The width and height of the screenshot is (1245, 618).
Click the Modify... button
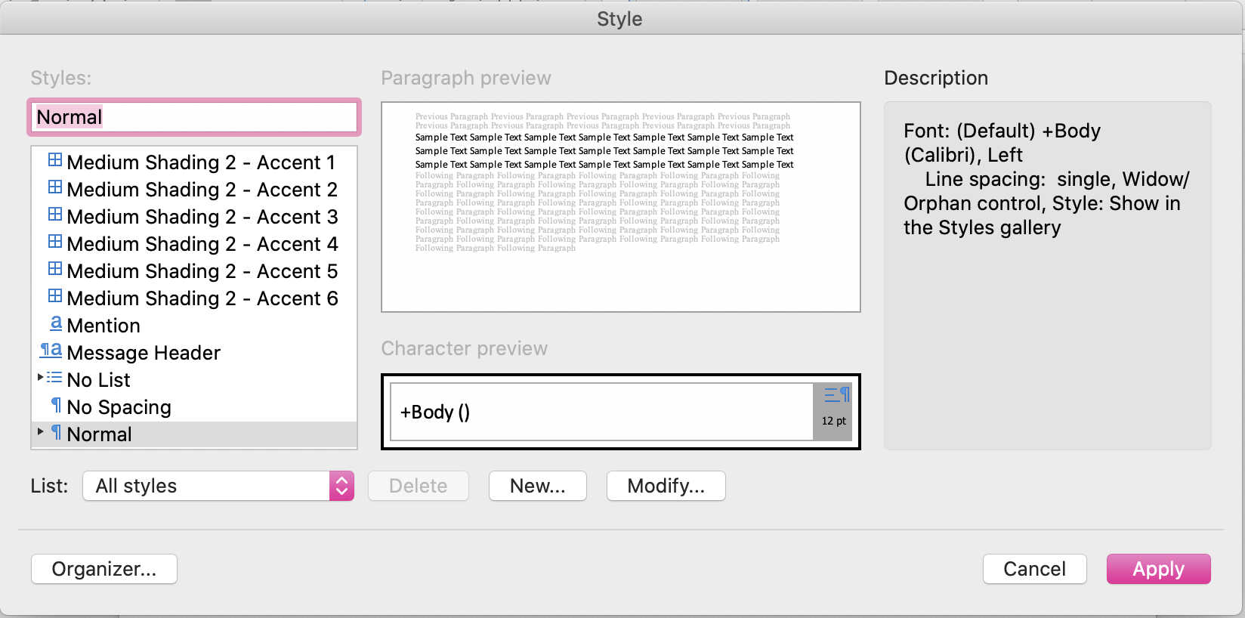[x=666, y=486]
